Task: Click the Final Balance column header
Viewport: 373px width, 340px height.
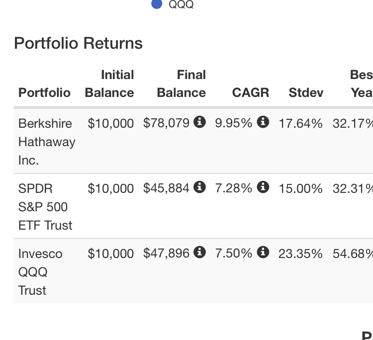Action: click(x=181, y=84)
